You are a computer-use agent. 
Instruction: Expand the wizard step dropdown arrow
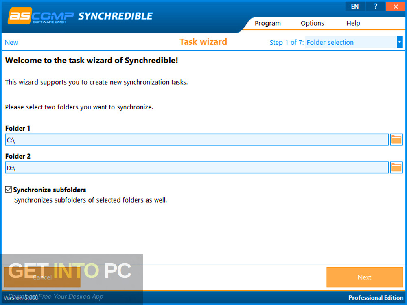tap(400, 42)
